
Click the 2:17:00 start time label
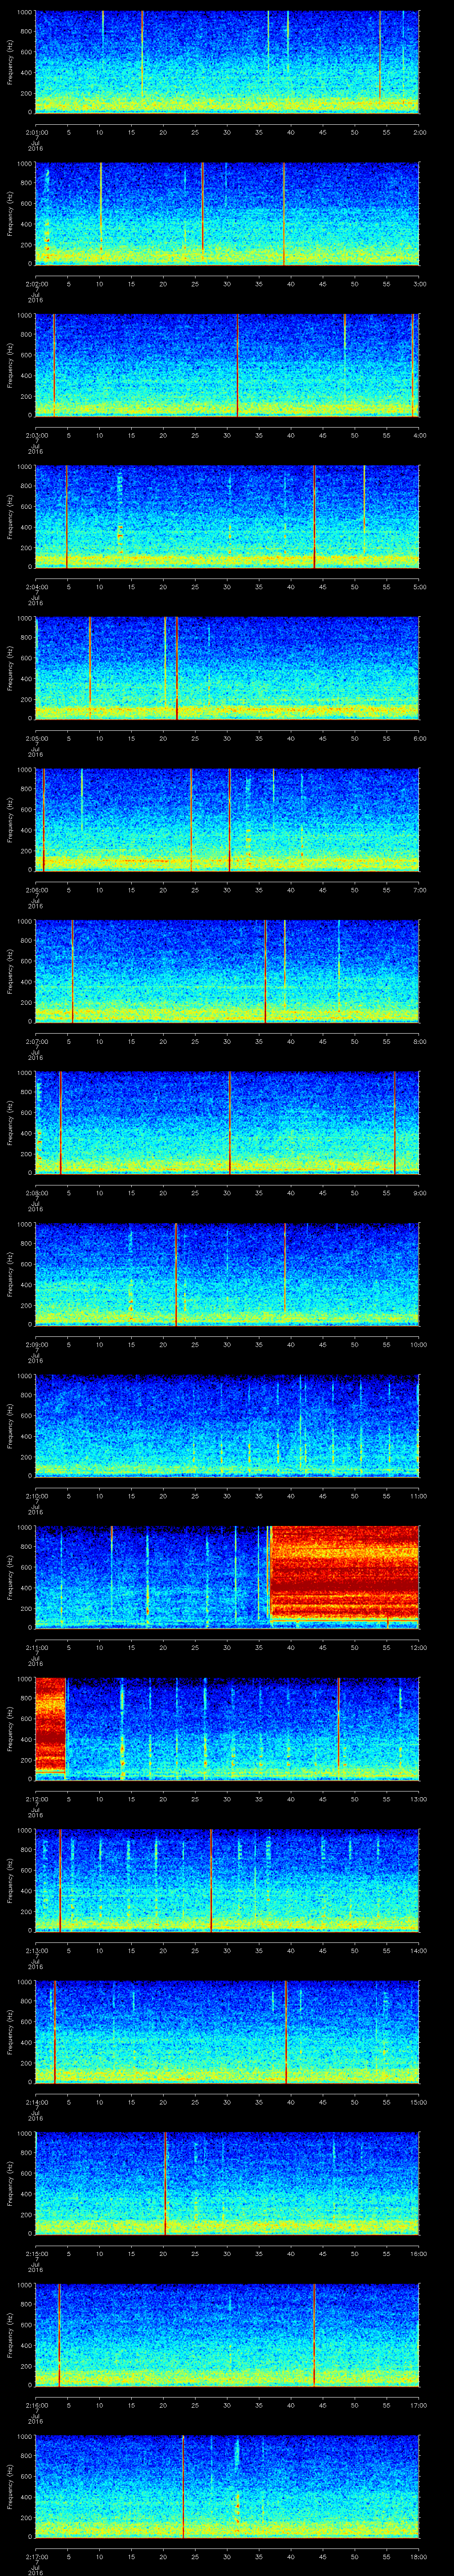click(x=36, y=2556)
